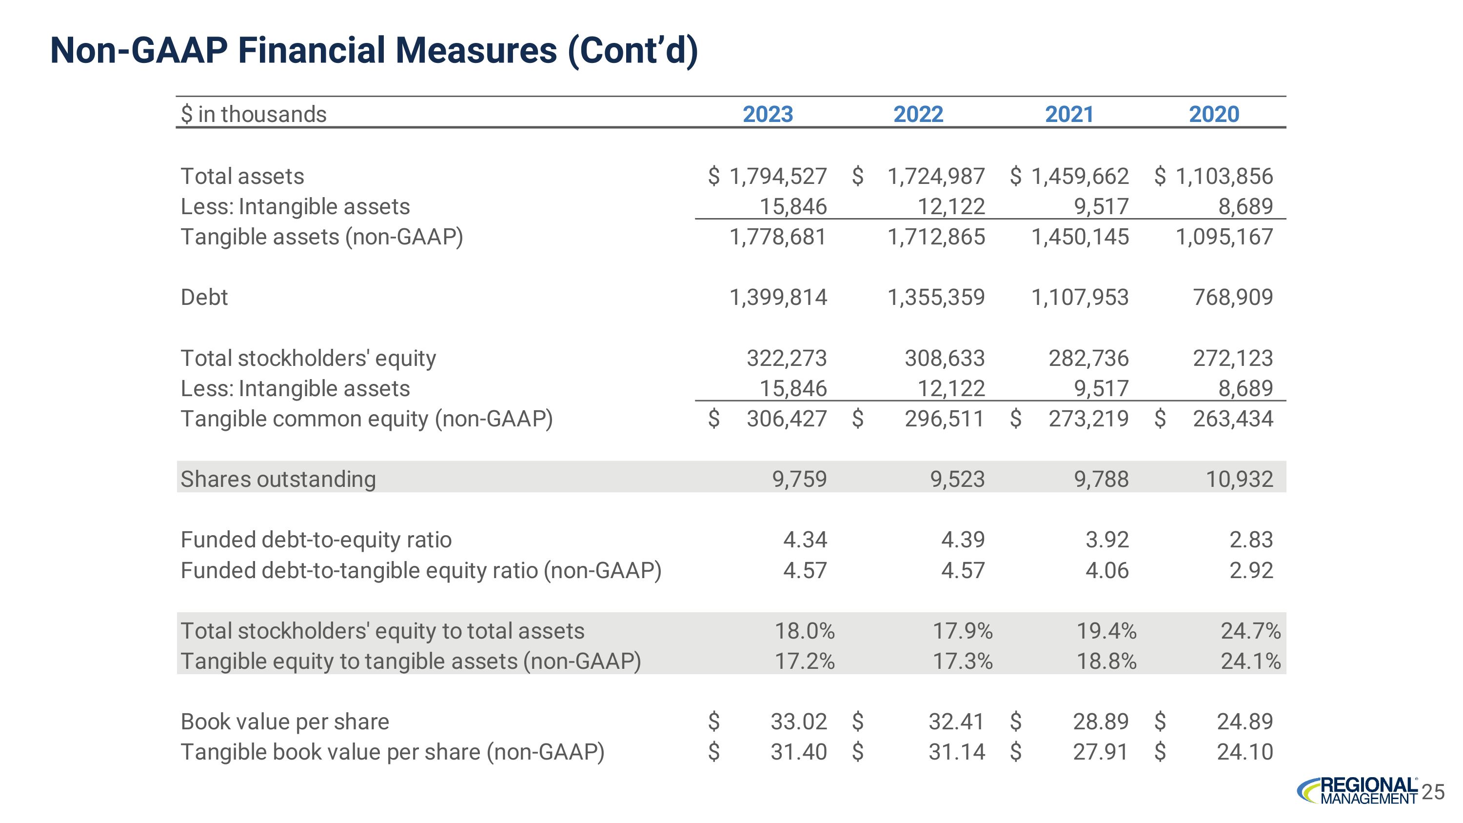
Task: Click the Shares outstanding row label
Action: (x=277, y=479)
